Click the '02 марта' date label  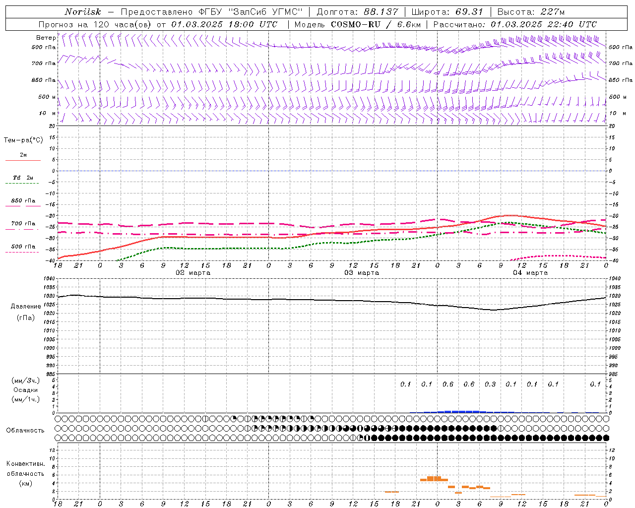coord(193,273)
